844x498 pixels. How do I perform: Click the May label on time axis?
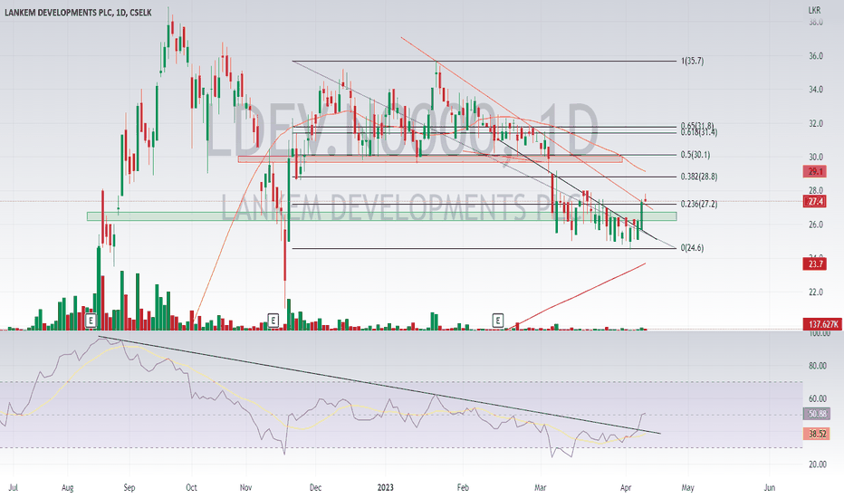tap(688, 488)
